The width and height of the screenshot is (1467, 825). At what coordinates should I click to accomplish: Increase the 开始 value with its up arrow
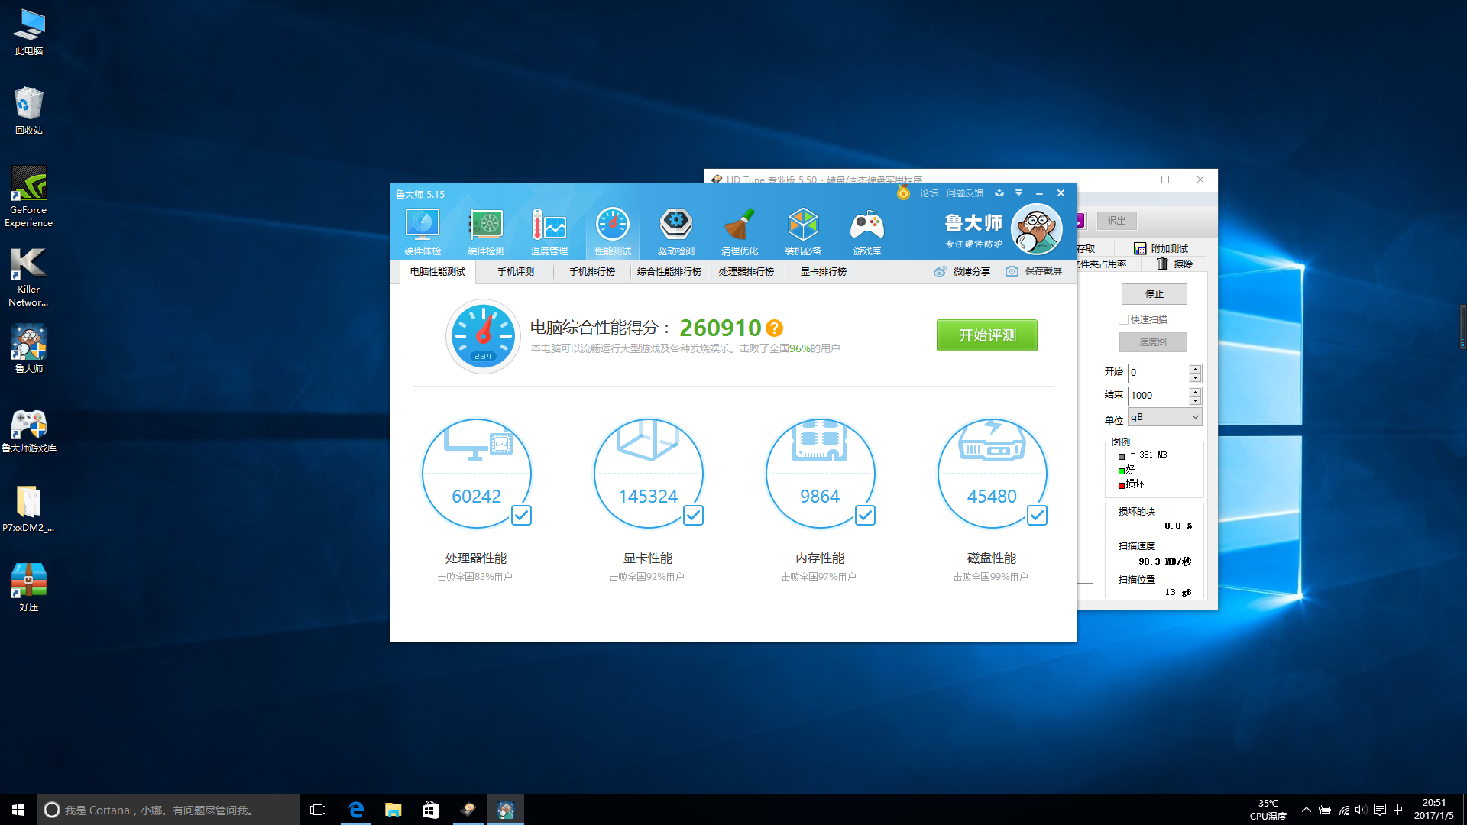pyautogui.click(x=1196, y=369)
